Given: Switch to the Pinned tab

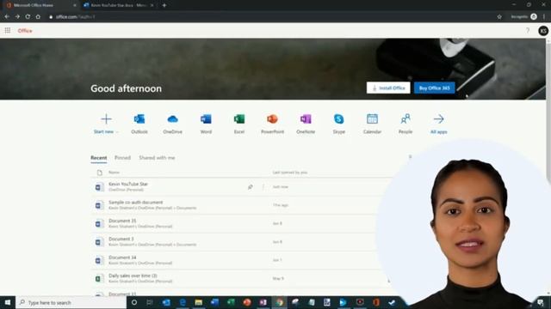Looking at the screenshot, I should click(122, 158).
